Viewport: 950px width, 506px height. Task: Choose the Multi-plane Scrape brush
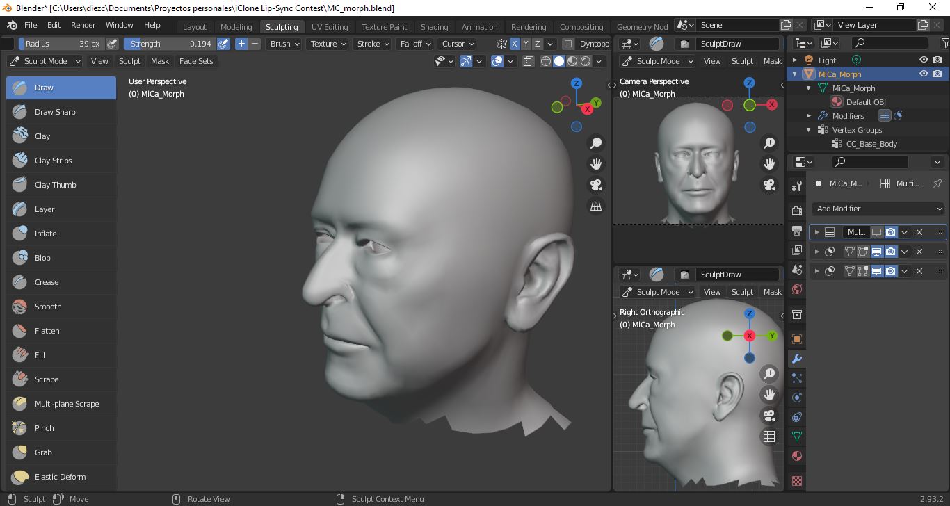pos(61,404)
